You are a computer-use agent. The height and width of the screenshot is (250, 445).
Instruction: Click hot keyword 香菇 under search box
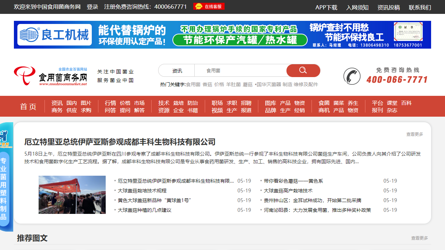click(207, 84)
